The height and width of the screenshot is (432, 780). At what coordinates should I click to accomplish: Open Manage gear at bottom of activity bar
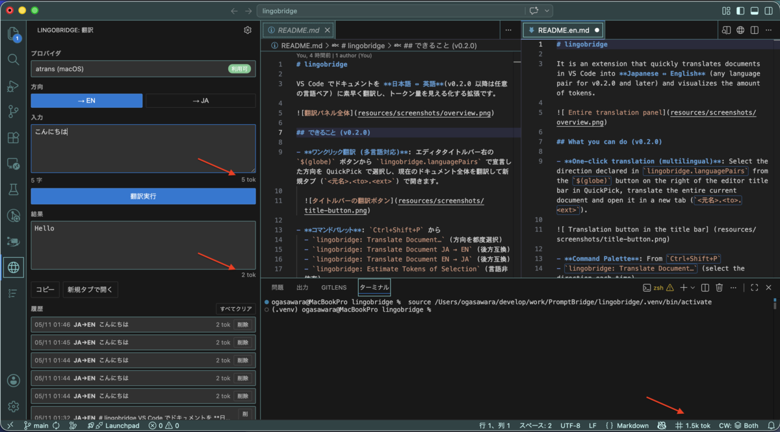(13, 407)
